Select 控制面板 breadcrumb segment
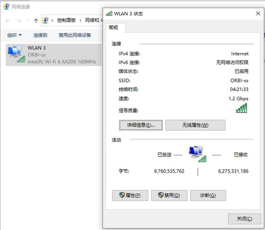Image resolution: width=265 pixels, height=230 pixels. click(x=66, y=20)
